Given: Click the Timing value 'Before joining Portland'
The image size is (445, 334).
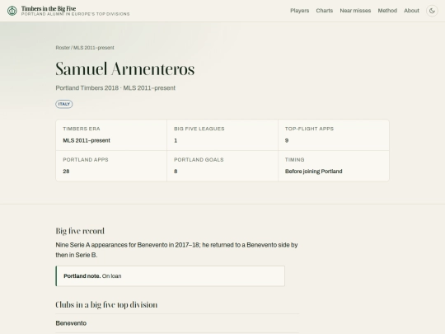Looking at the screenshot, I should (x=314, y=172).
